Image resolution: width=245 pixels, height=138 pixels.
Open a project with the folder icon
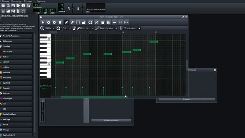(3, 6)
